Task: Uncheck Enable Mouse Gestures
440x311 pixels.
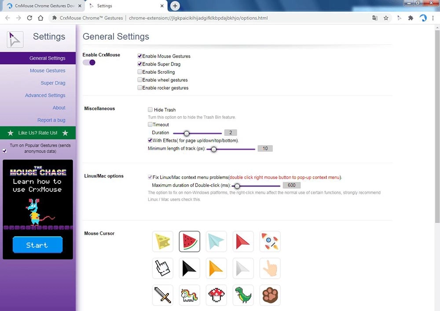Action: click(x=139, y=56)
